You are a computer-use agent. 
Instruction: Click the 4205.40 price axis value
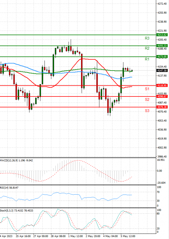click(162, 40)
